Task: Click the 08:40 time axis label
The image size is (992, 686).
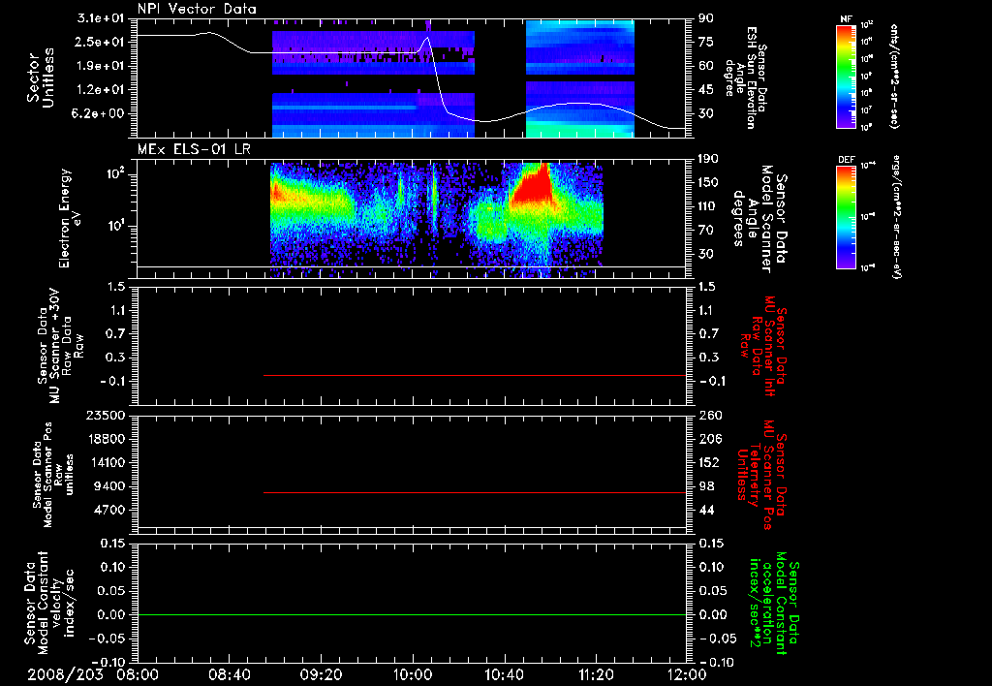Action: [230, 674]
